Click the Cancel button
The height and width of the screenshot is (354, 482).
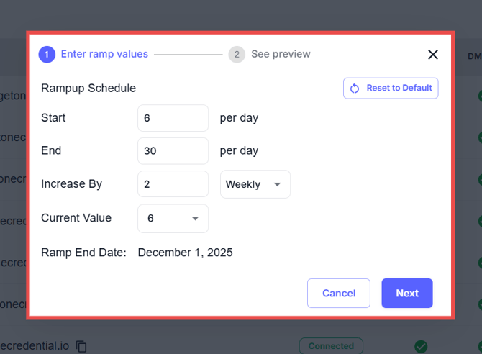tap(339, 293)
